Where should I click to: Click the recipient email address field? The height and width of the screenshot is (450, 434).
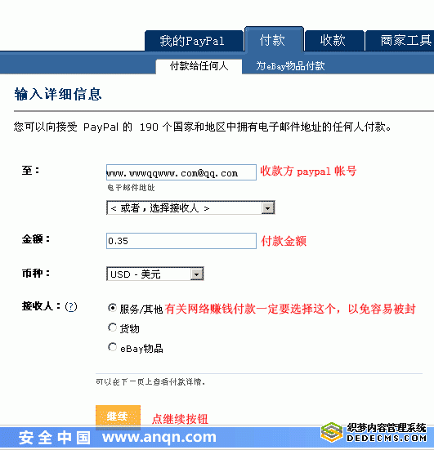click(181, 172)
